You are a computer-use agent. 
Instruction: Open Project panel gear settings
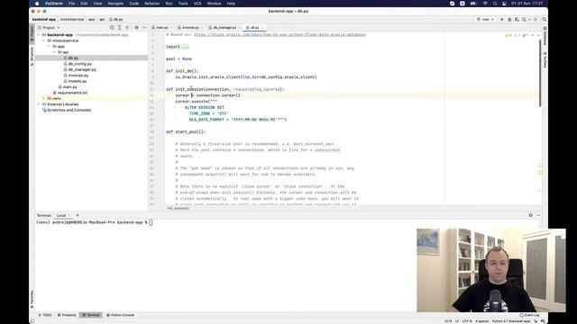pos(136,28)
